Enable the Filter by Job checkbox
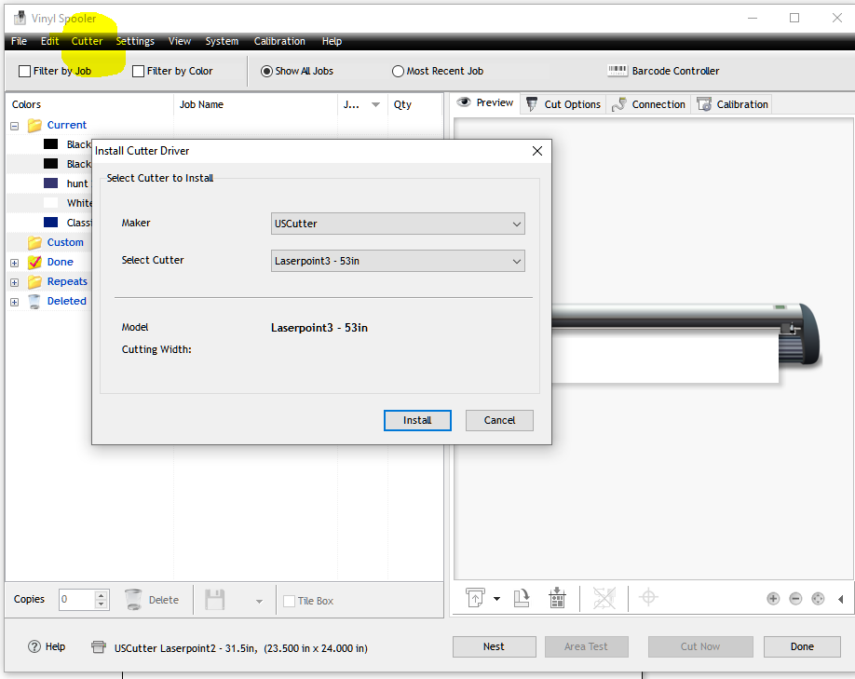Viewport: 855px width, 679px height. click(24, 71)
